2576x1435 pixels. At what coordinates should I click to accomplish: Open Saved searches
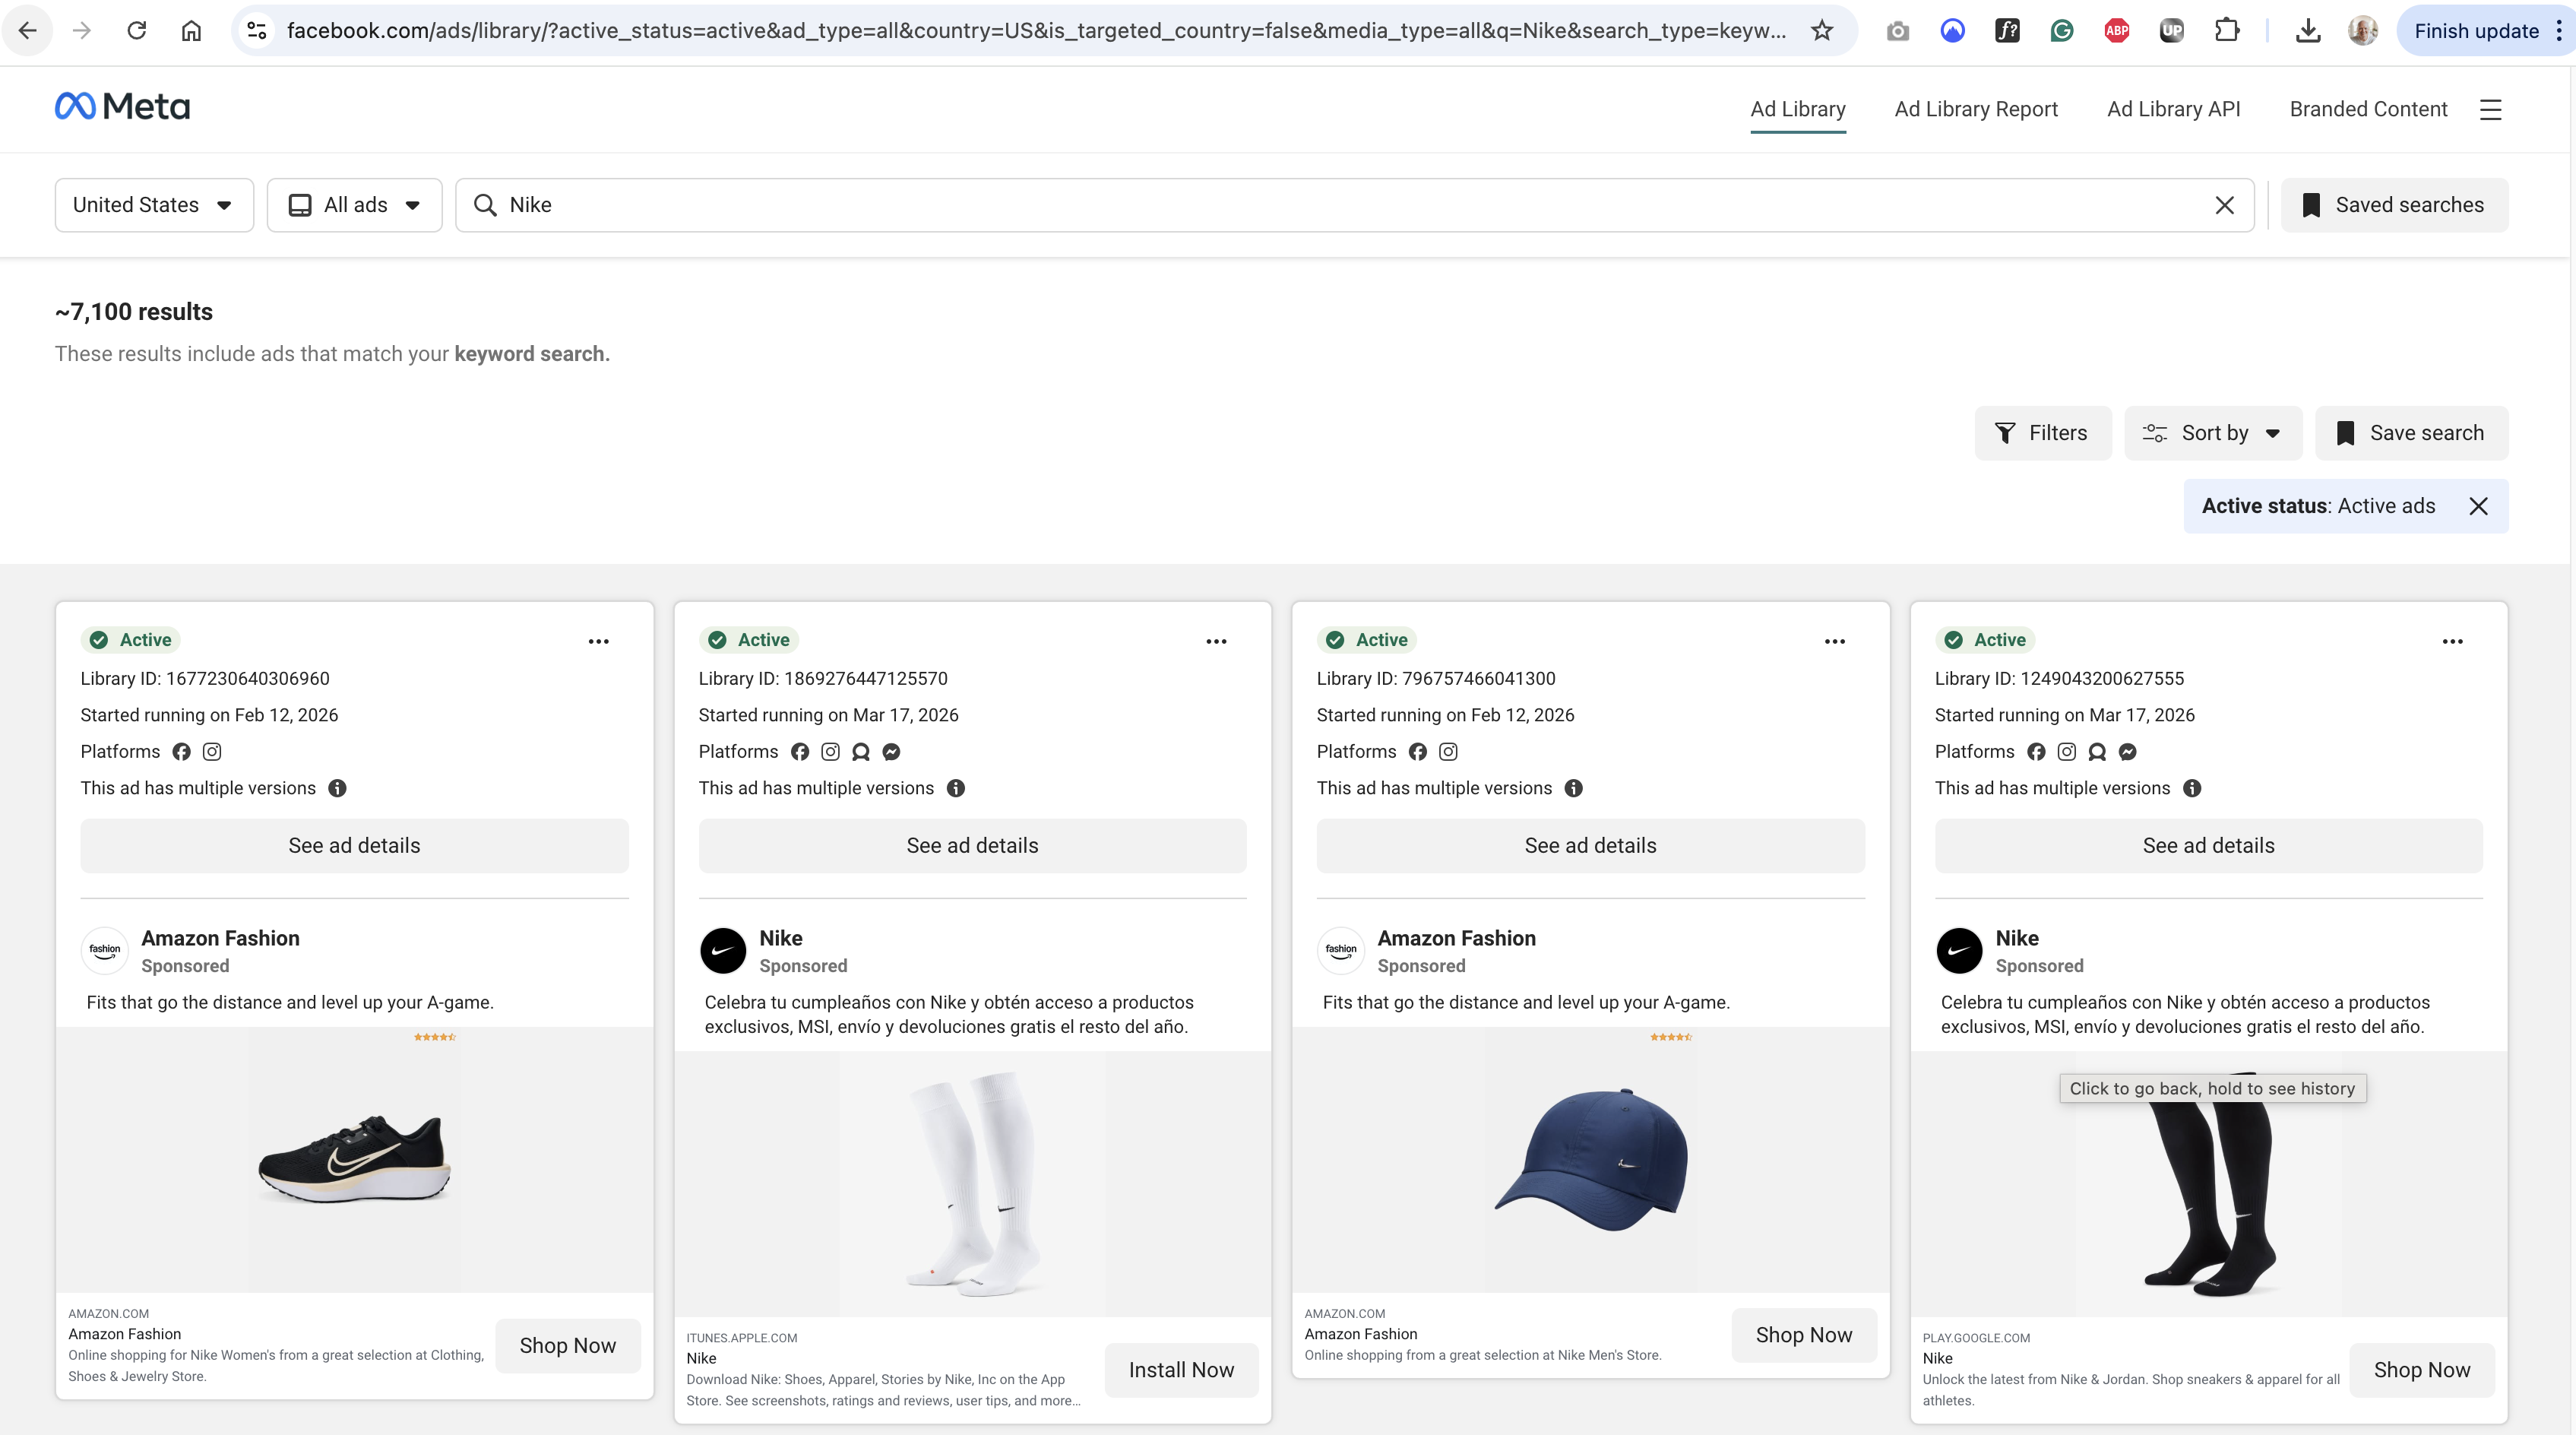2394,205
